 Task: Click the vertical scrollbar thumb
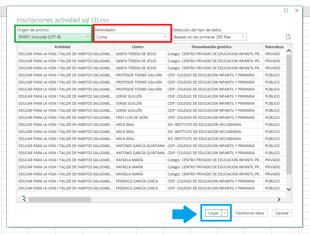pyautogui.click(x=289, y=114)
